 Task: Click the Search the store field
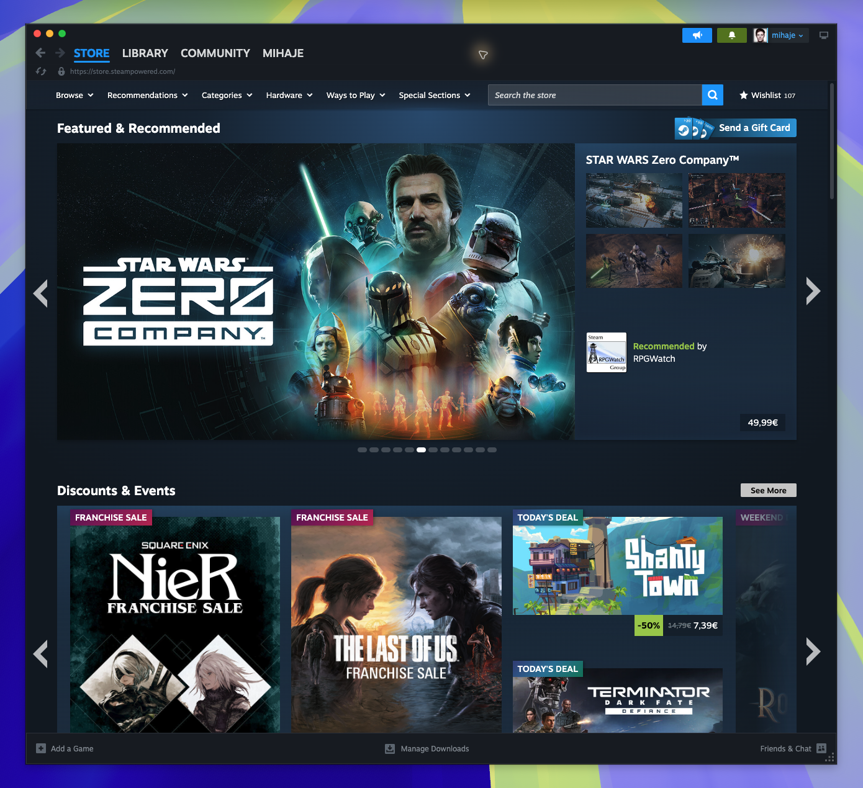point(595,95)
